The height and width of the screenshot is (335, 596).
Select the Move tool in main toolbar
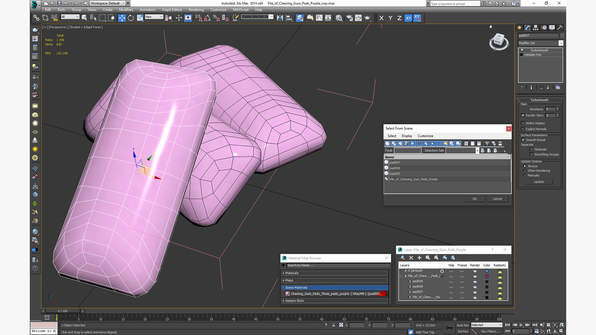pos(122,18)
